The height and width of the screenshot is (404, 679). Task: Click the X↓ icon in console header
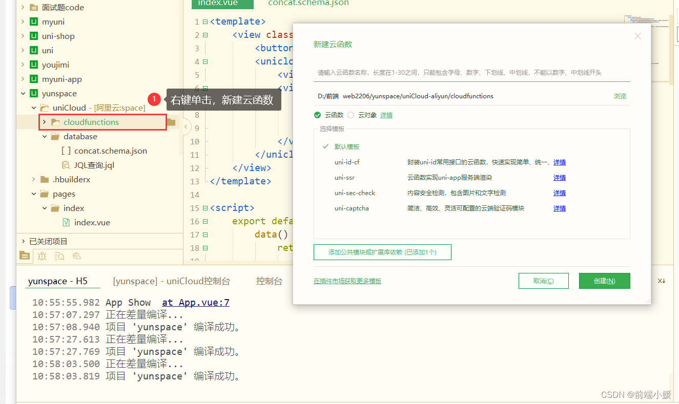[661, 281]
